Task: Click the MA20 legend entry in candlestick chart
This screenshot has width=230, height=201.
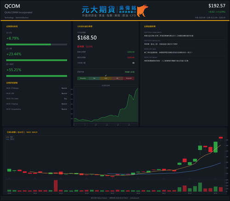Action: click(10, 139)
